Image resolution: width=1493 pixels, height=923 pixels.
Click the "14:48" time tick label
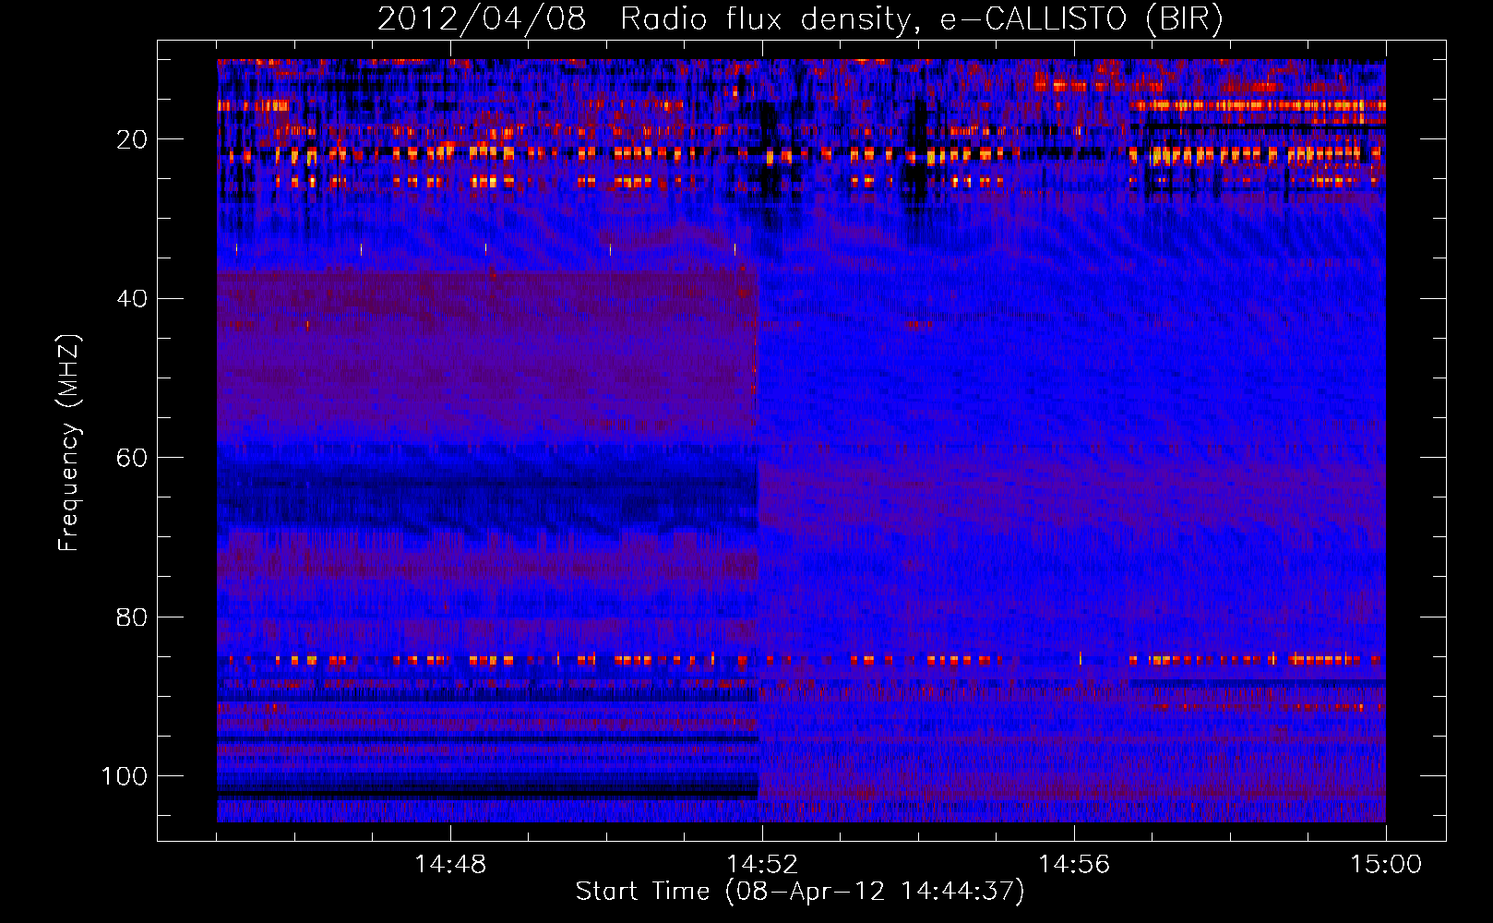click(x=450, y=865)
